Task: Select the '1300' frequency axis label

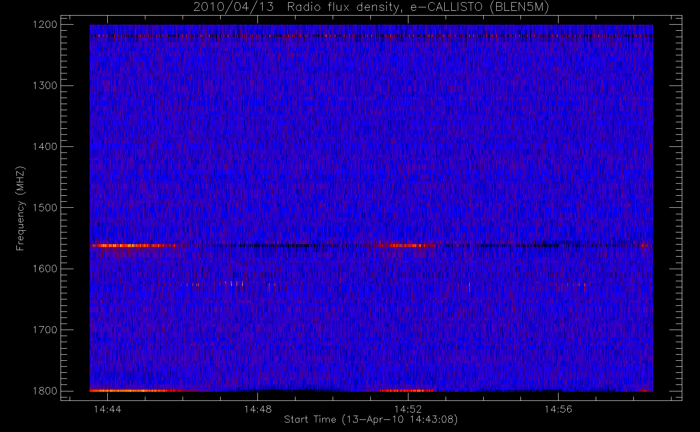Action: (x=45, y=86)
